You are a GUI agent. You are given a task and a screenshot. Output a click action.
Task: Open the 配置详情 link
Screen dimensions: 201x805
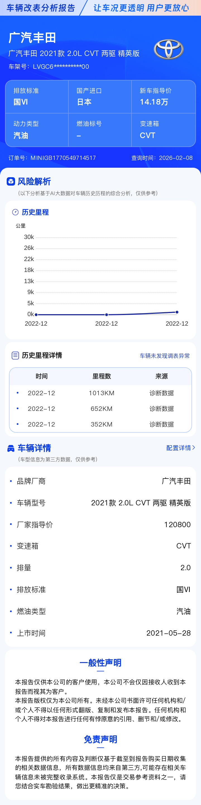point(179,448)
